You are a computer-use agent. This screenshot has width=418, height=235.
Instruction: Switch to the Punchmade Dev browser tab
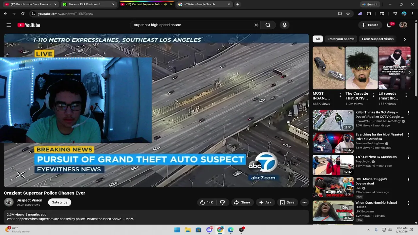click(30, 4)
